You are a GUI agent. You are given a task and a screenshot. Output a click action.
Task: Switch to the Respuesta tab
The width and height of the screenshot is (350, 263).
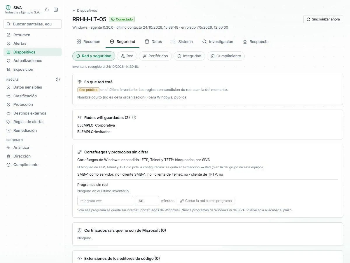tap(256, 41)
